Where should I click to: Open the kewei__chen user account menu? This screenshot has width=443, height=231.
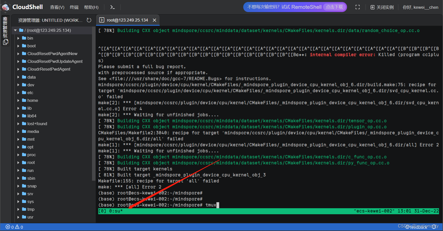420,7
